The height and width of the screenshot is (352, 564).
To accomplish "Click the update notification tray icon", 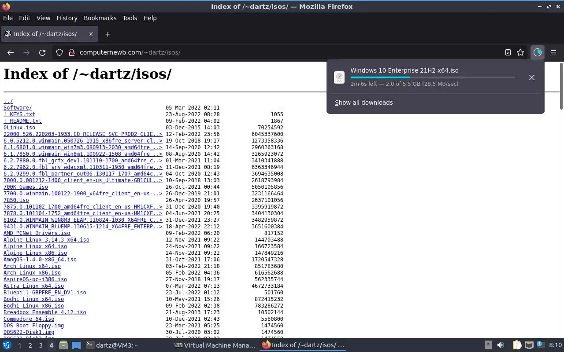I will coord(541,345).
